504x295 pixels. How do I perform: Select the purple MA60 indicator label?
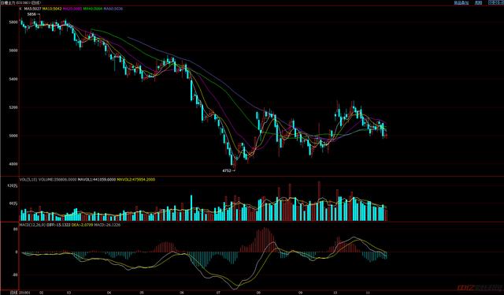113,9
